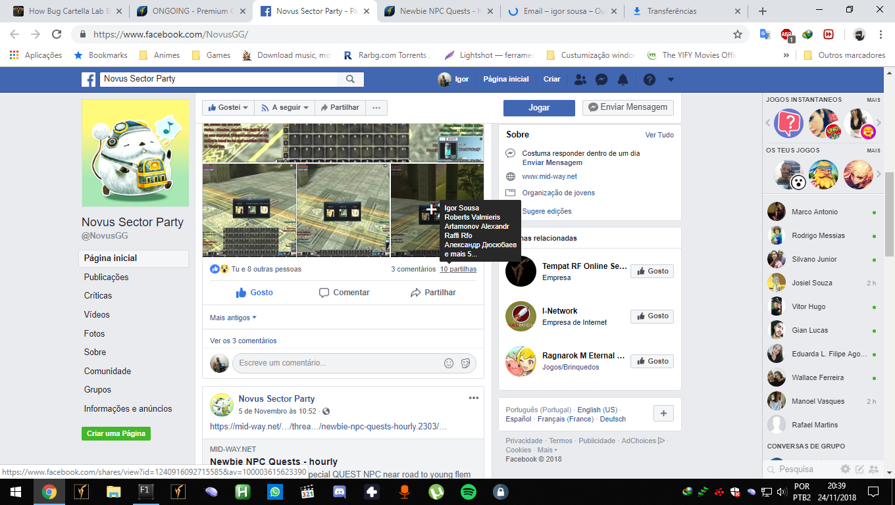Click the Gostei dropdown button
Viewport: 895px width, 505px height.
click(x=229, y=108)
